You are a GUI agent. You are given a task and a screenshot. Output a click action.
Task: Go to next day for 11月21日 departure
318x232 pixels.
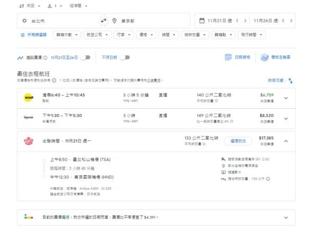click(245, 21)
